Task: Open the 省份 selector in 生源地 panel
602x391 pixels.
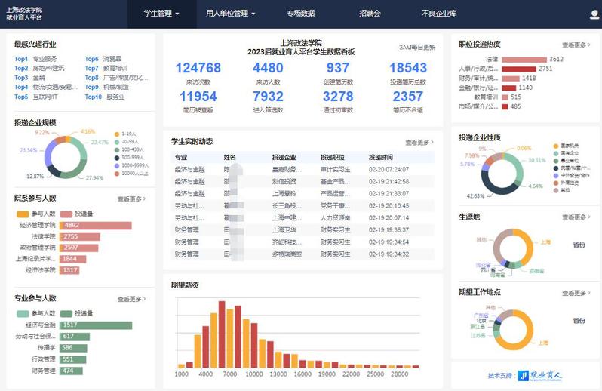Action: 579,245
